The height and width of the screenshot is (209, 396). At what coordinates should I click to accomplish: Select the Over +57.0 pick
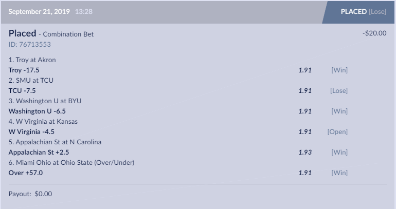point(25,173)
